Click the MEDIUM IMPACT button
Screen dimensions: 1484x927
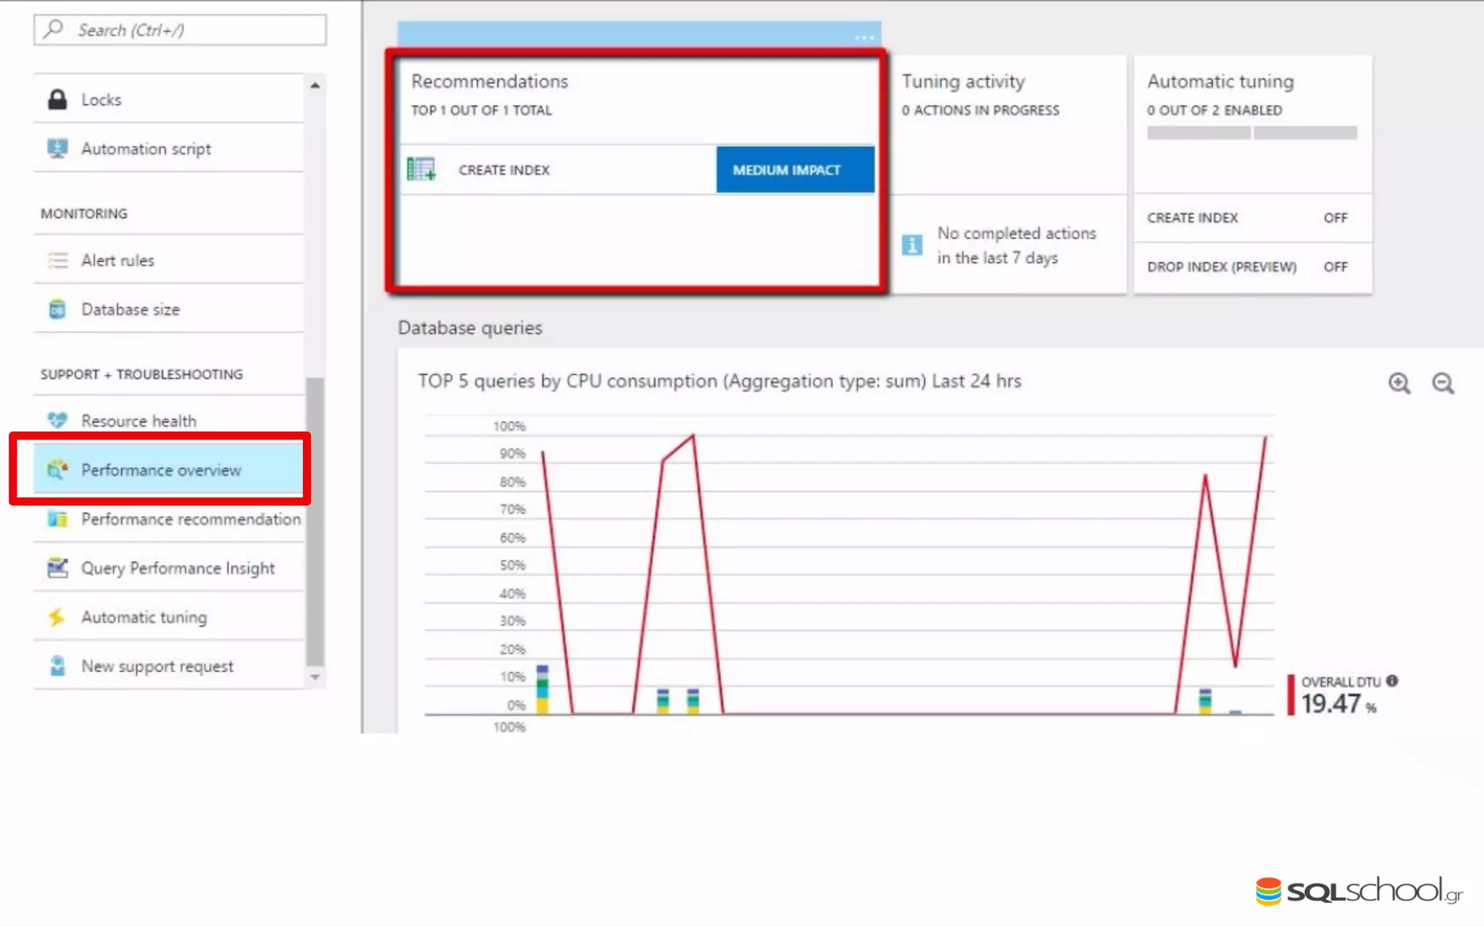[794, 170]
